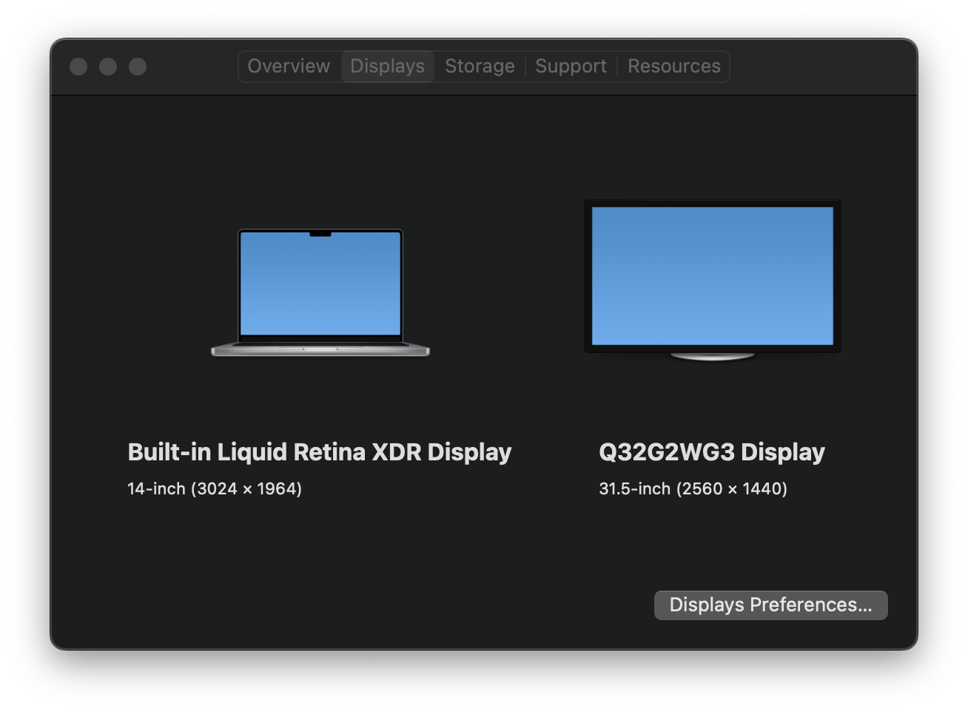This screenshot has height=712, width=968.
Task: Minimize the window with middle button
Action: pos(108,67)
